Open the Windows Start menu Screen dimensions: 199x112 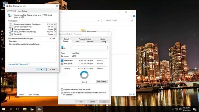3,109
